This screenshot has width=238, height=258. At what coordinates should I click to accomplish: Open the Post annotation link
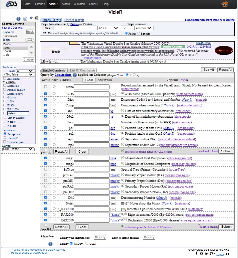(93, 58)
